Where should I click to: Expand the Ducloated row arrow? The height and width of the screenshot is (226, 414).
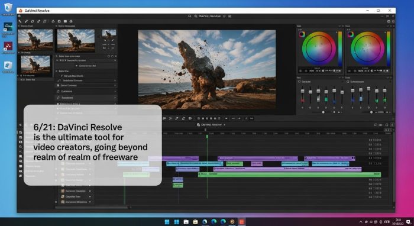point(115,91)
